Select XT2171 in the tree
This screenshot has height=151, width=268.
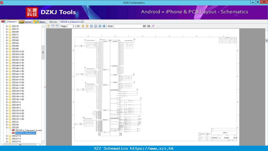click(x=15, y=35)
